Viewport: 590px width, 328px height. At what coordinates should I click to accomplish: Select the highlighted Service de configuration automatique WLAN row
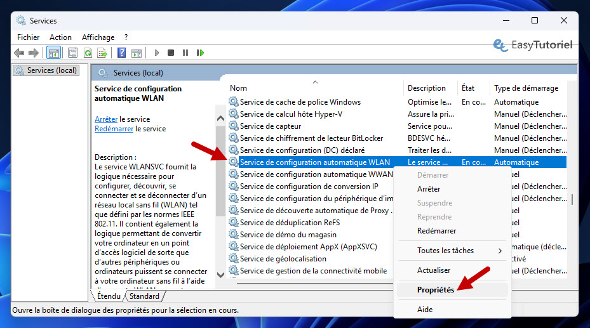pyautogui.click(x=398, y=162)
